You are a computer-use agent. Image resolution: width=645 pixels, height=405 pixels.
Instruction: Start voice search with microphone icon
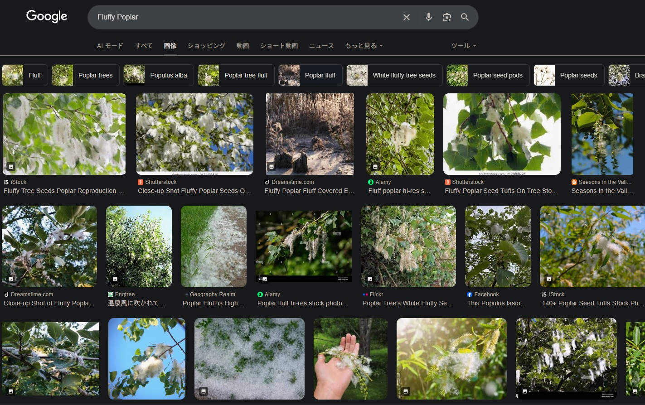pos(428,17)
